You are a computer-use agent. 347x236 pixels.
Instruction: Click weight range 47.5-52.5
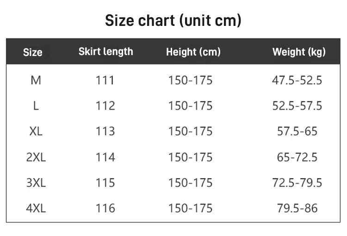pyautogui.click(x=297, y=80)
